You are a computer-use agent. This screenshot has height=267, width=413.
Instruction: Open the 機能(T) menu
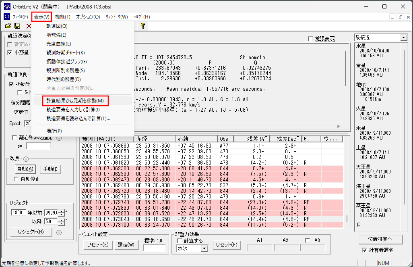pos(63,17)
